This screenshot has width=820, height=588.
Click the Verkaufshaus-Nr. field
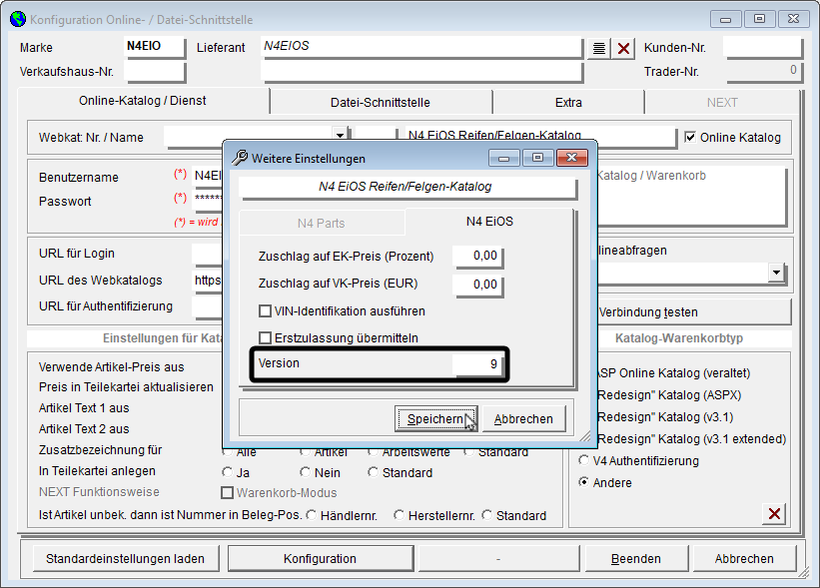click(x=155, y=71)
